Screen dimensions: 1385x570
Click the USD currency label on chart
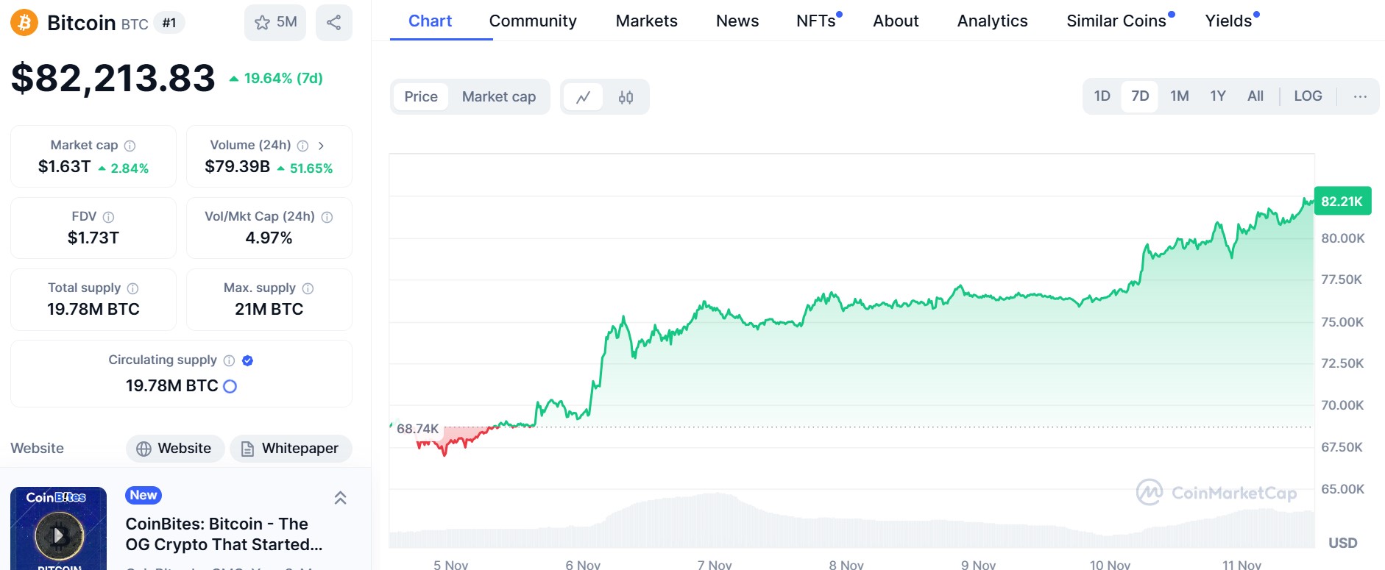click(1342, 543)
